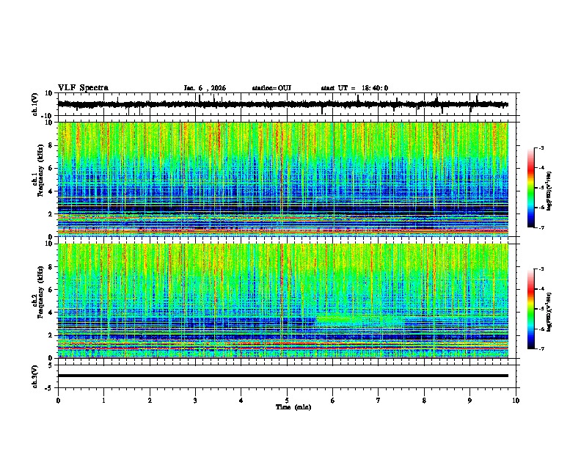Click the "Time (min)" x-axis label
This screenshot has width=581, height=449.
[x=293, y=407]
